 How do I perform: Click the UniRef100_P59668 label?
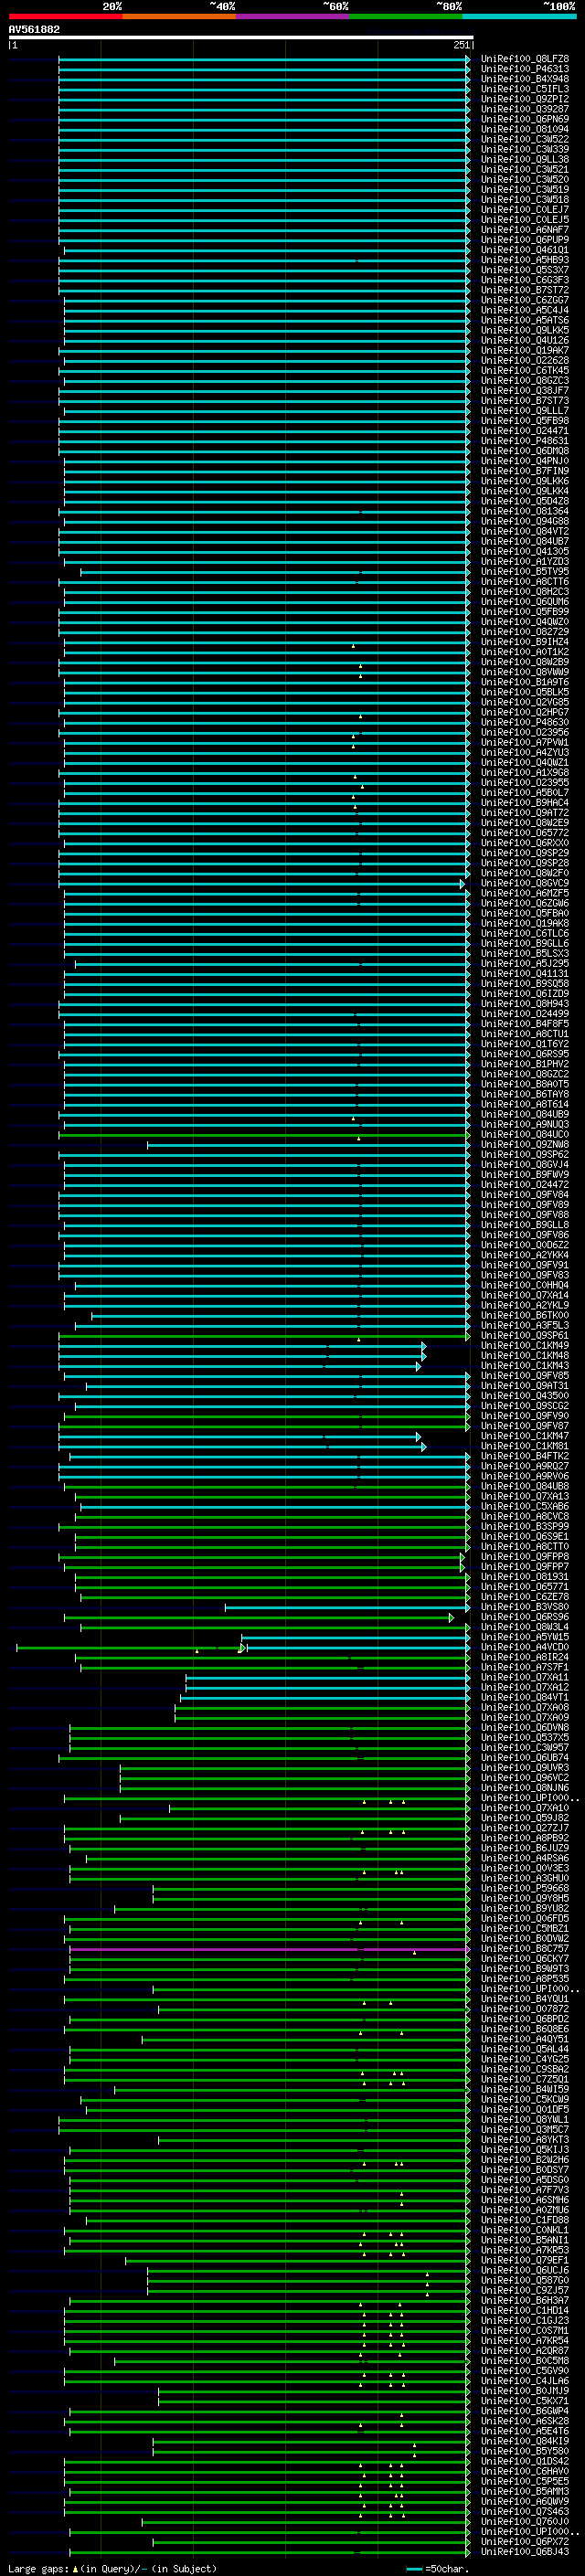[525, 1888]
